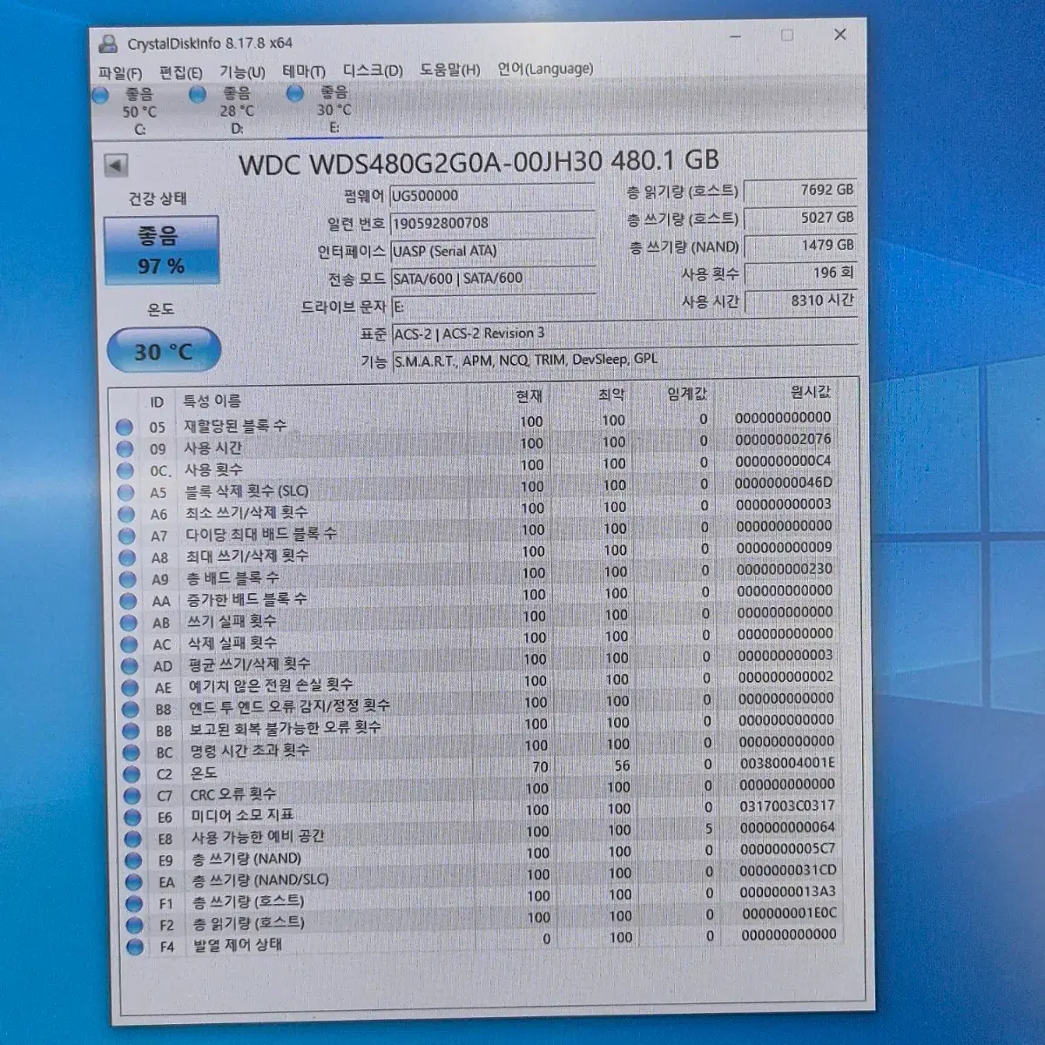1045x1045 pixels.
Task: Click the status icon for attribute F1
Action: pos(134,904)
